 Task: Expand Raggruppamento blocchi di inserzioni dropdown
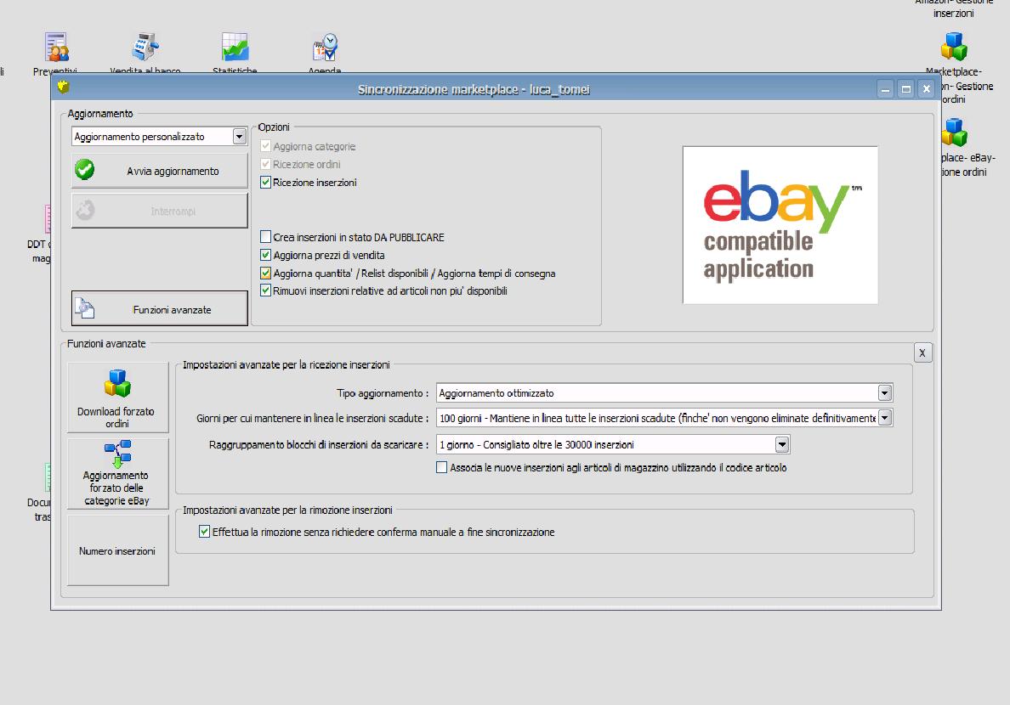(782, 444)
